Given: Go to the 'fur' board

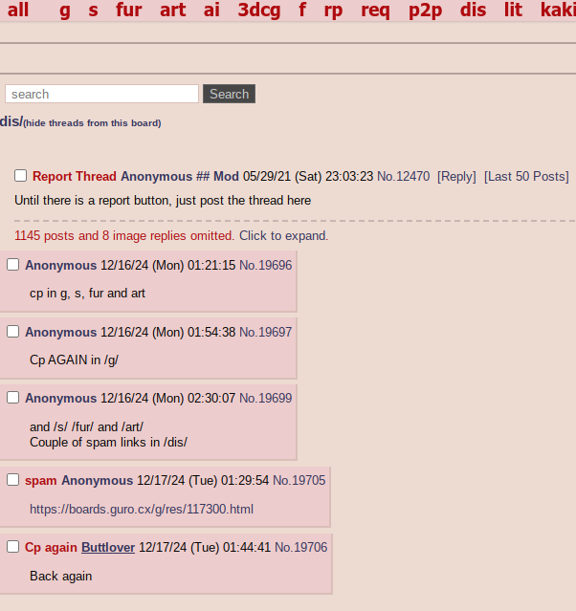Looking at the screenshot, I should [x=129, y=10].
